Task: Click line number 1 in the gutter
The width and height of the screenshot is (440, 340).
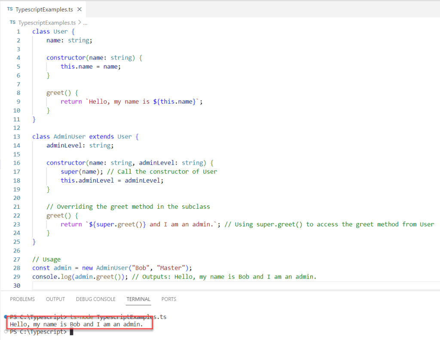Action: (x=18, y=31)
